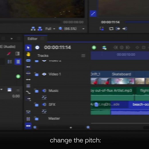Screen dimensions: 149x149
Task: Open the dropdown arrow left of save icon
Action: [2, 89]
